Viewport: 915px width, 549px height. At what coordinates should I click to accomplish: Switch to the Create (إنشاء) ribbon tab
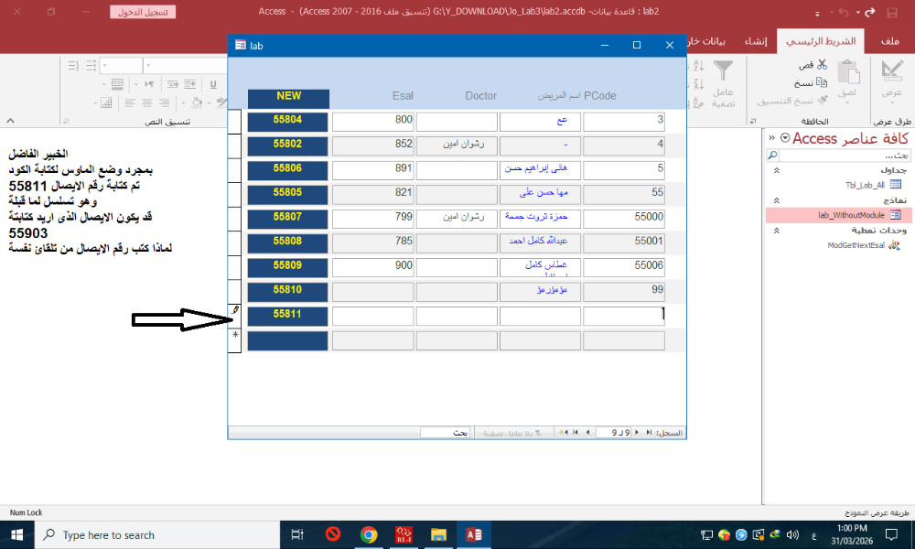755,42
